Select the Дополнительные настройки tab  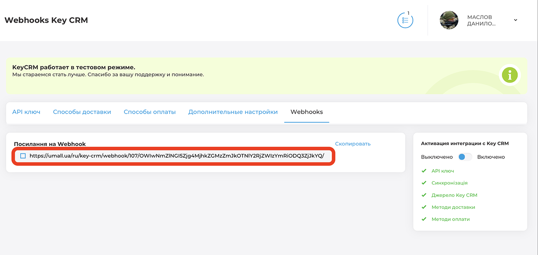point(233,112)
